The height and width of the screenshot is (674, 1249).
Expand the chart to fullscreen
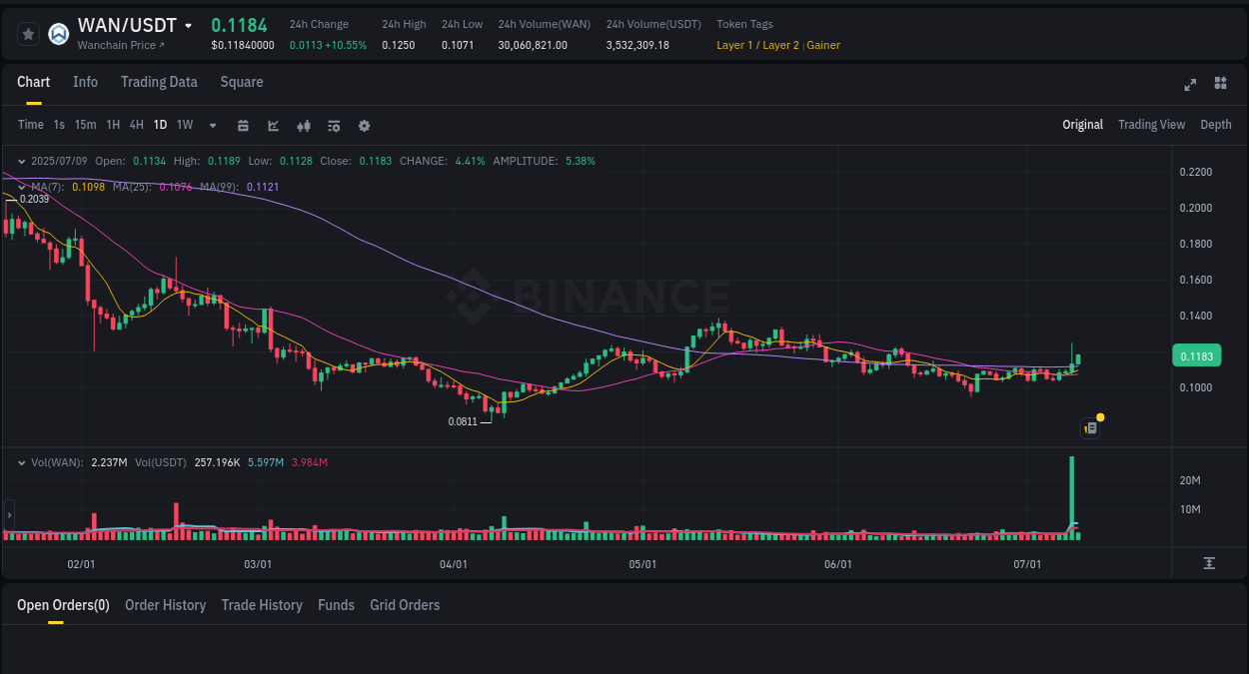click(1190, 85)
